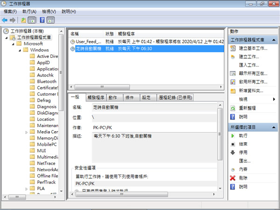Collapse Windows tree node
The width and height of the screenshot is (280, 210).
pyautogui.click(x=20, y=50)
